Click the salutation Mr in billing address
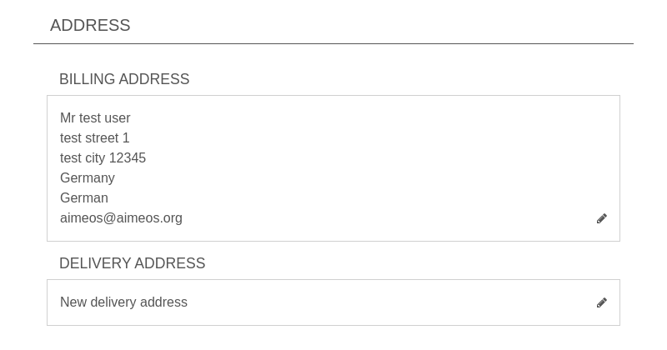667x350 pixels. pyautogui.click(x=68, y=117)
